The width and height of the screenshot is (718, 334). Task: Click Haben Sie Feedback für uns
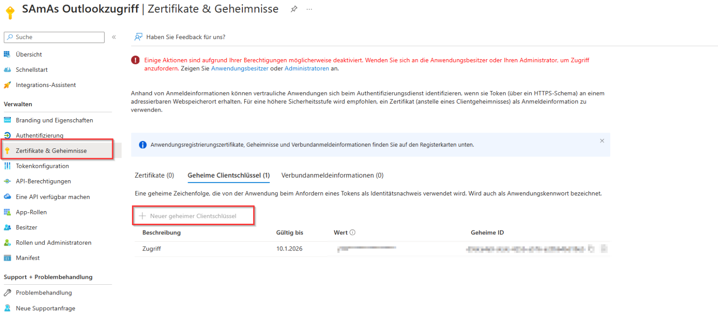coord(180,37)
